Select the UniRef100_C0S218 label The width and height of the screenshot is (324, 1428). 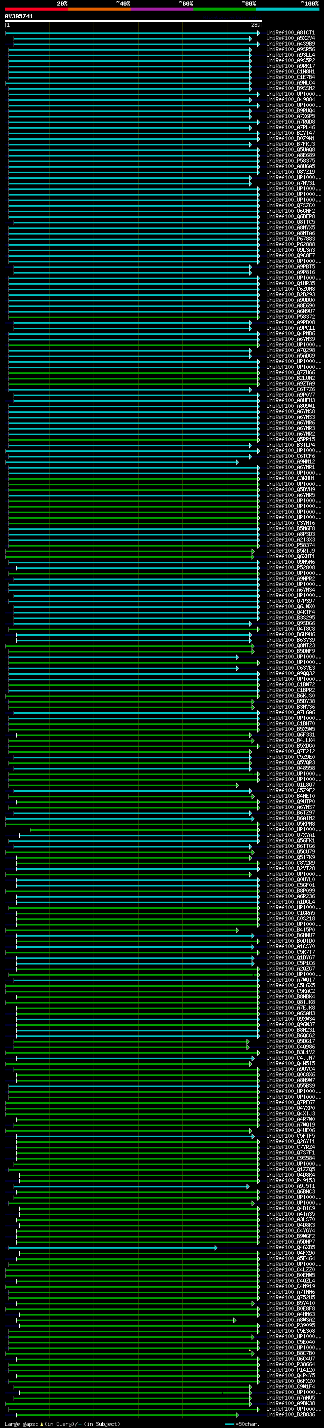291,918
